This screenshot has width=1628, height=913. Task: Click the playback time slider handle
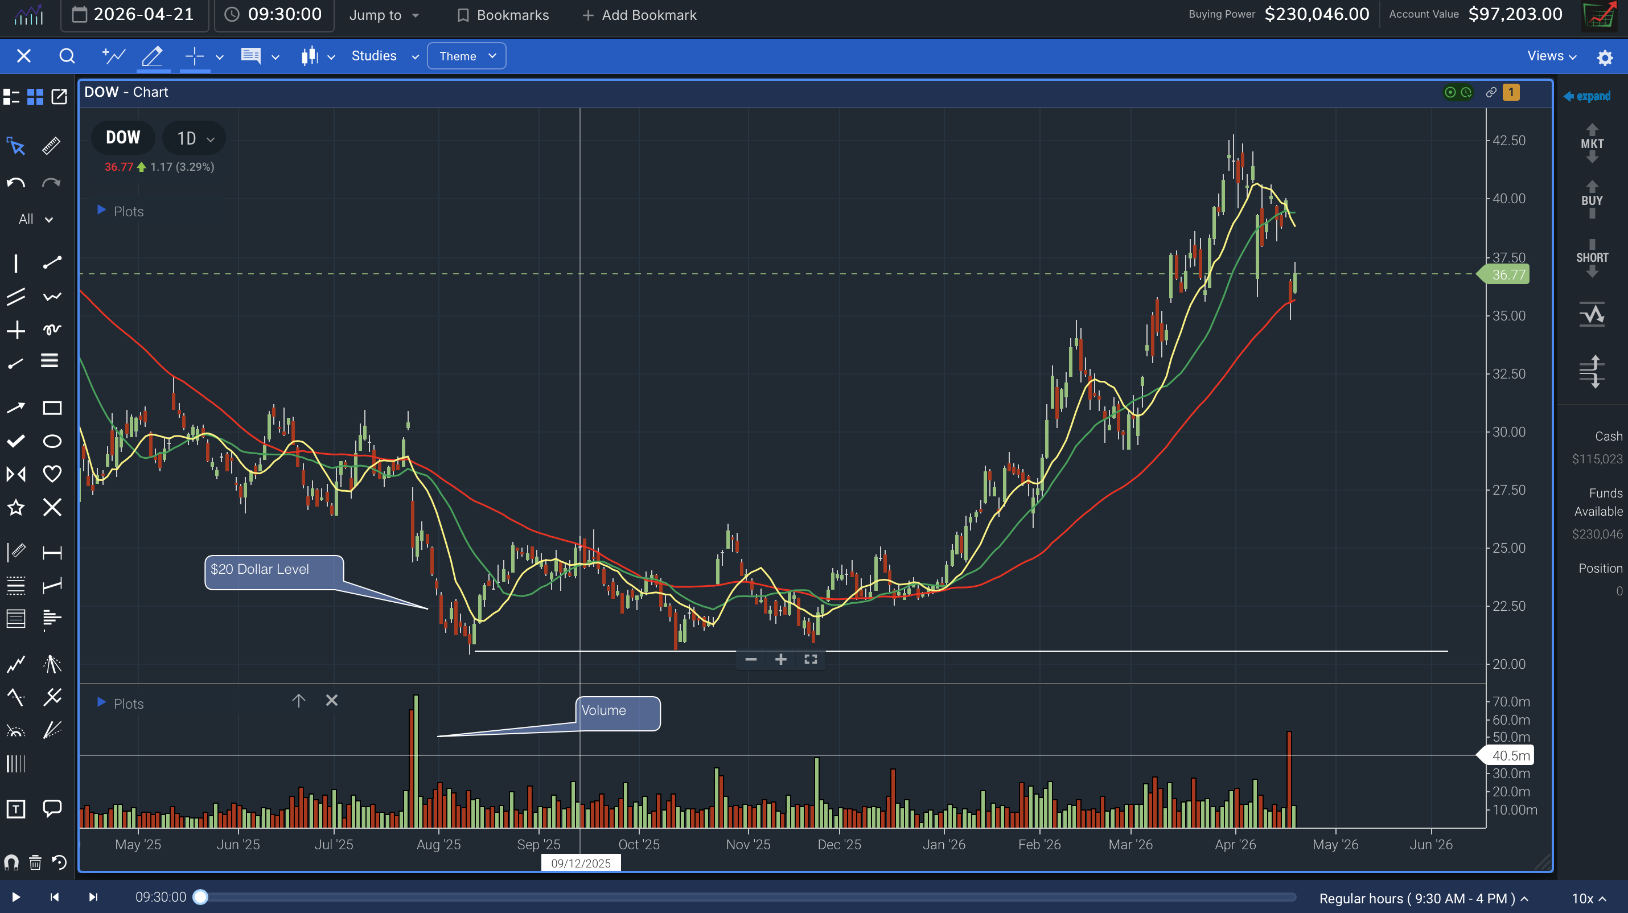click(202, 896)
